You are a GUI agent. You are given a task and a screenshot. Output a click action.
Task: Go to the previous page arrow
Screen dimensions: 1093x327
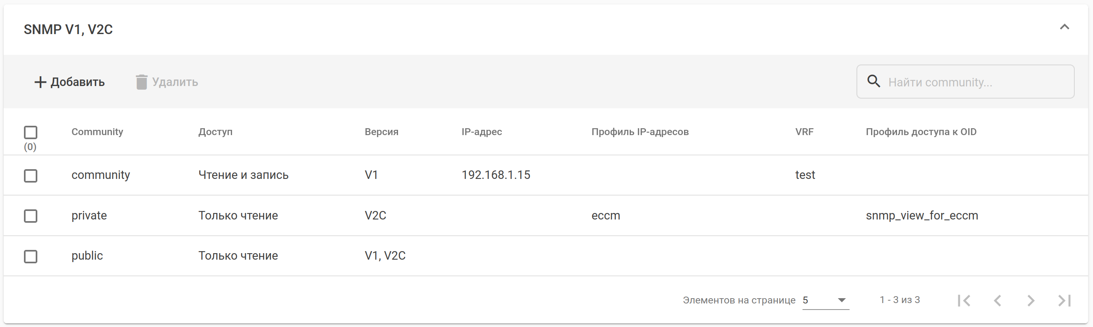tap(997, 301)
